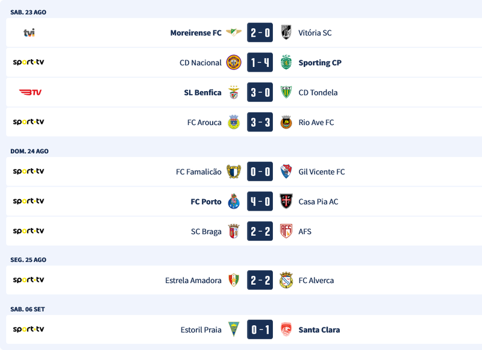Viewport: 482px width, 350px height.
Task: Click the Moreirense FC club crest
Action: pos(233,33)
